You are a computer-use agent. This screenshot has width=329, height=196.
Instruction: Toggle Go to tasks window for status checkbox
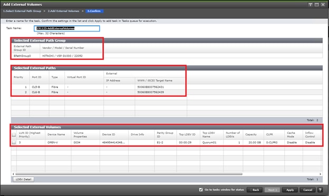pyautogui.click(x=201, y=190)
